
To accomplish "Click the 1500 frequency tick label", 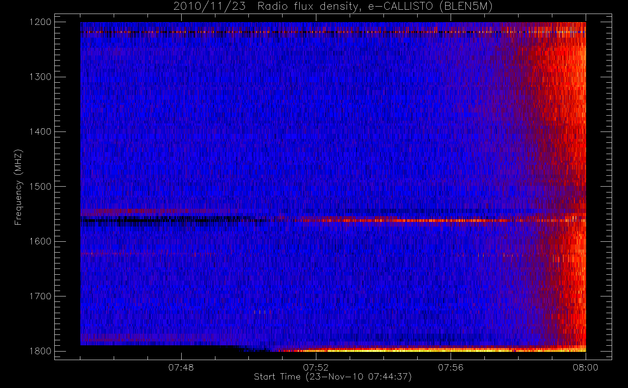I will pyautogui.click(x=40, y=187).
